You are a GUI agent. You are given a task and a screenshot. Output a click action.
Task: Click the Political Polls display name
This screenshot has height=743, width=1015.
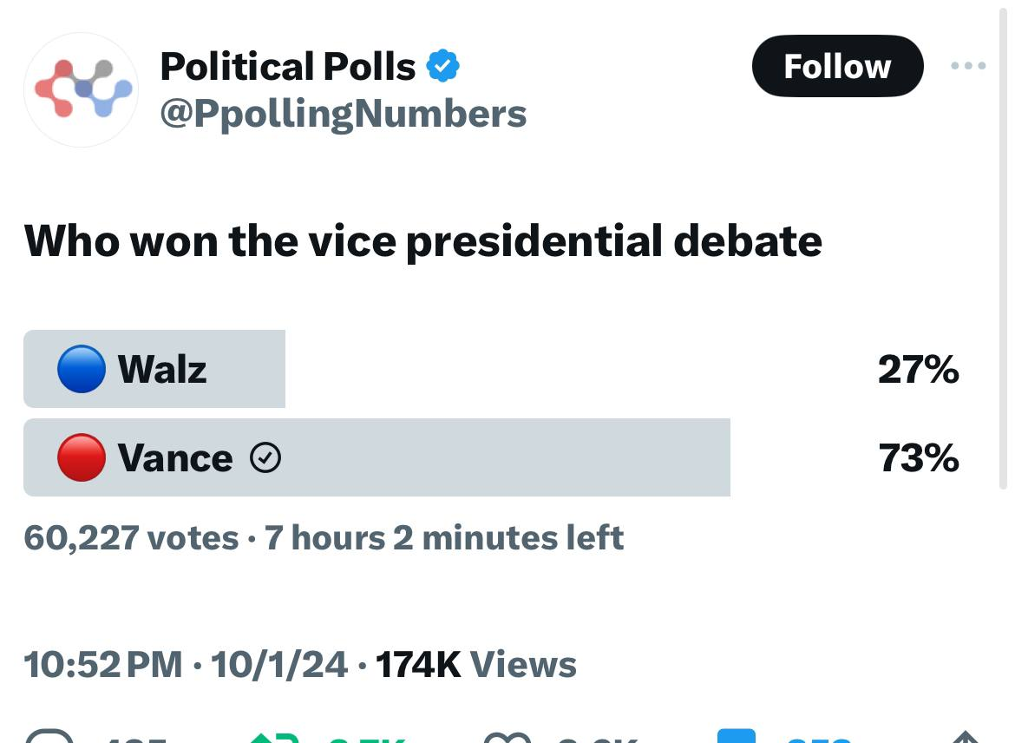tap(286, 65)
